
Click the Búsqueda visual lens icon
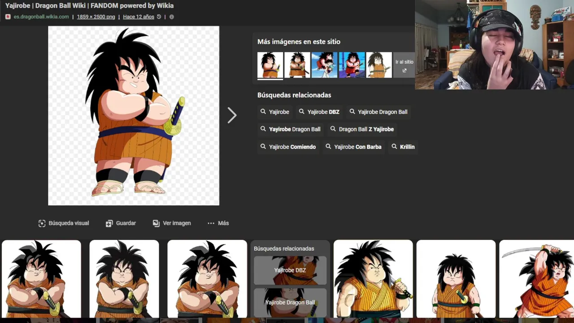tap(42, 223)
